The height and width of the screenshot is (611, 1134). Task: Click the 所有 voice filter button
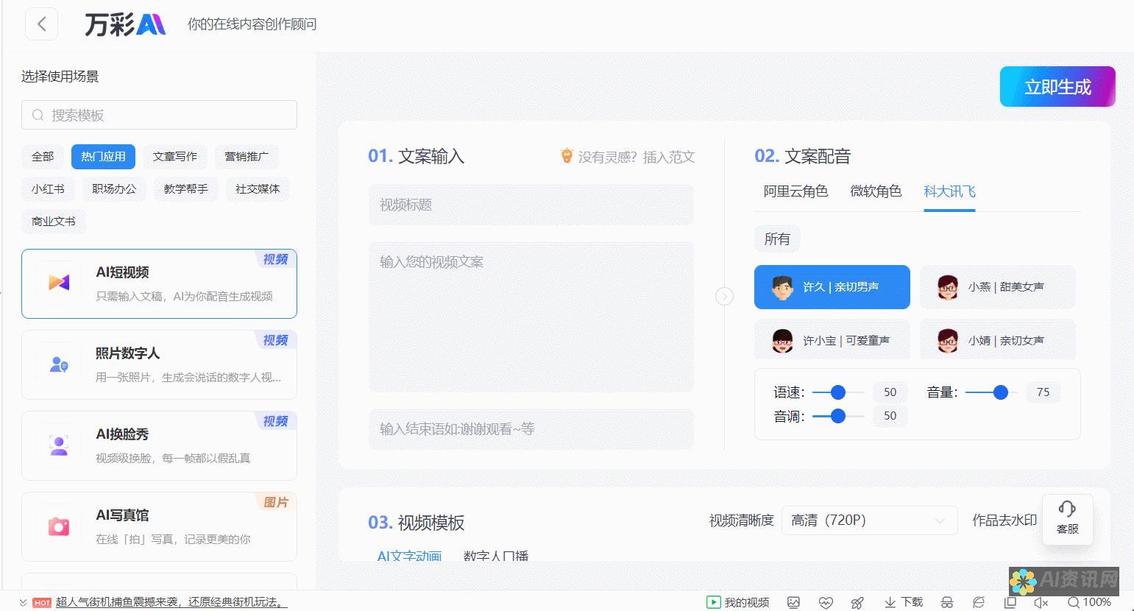click(x=777, y=239)
